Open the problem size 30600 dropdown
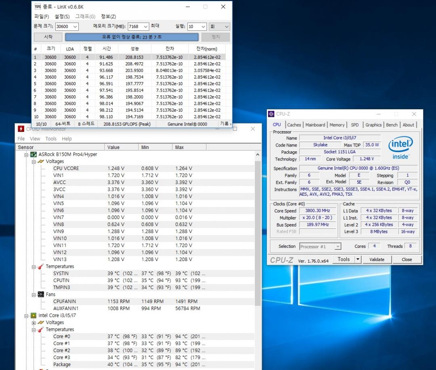436x370 pixels. click(x=75, y=27)
